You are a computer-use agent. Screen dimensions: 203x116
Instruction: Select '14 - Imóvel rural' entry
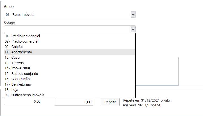[17, 68]
